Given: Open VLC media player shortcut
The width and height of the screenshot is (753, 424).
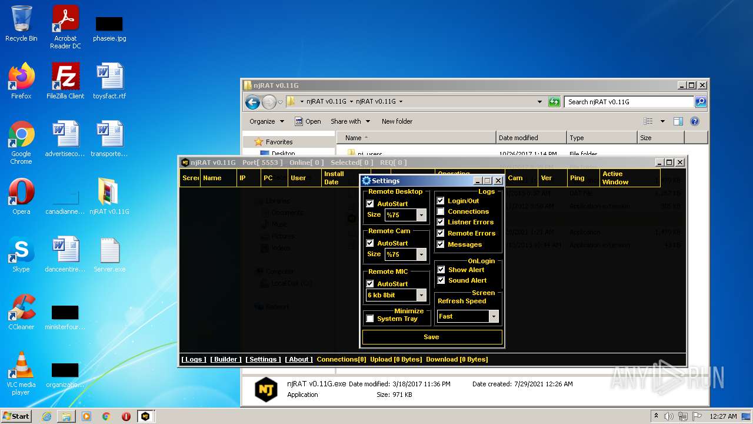Looking at the screenshot, I should tap(21, 373).
